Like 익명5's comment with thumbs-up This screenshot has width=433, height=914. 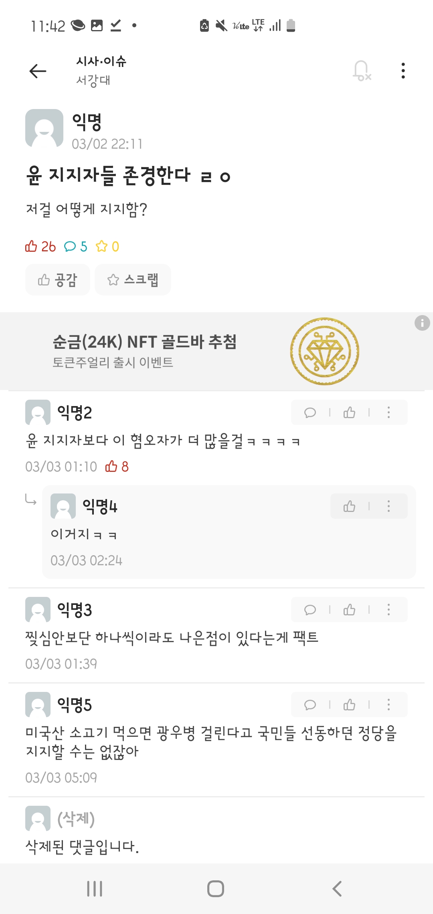click(349, 705)
